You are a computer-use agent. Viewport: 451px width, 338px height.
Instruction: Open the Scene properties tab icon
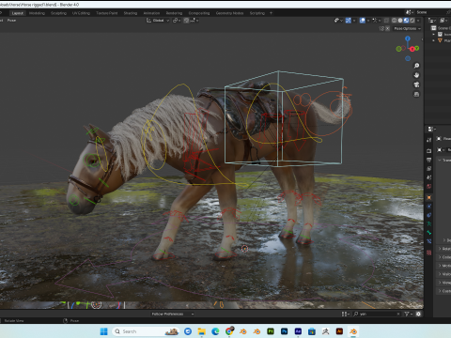(429, 177)
